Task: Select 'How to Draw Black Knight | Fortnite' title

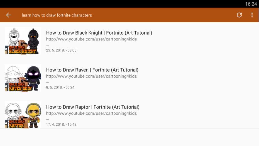Action: click(99, 33)
